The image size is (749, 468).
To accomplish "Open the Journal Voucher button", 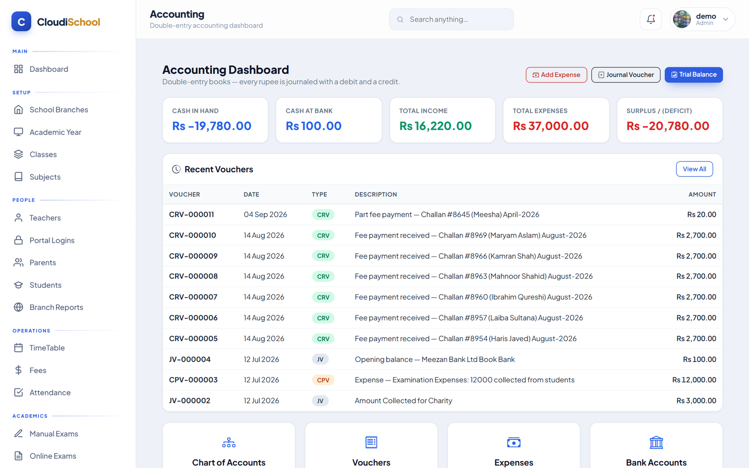I will (x=626, y=75).
